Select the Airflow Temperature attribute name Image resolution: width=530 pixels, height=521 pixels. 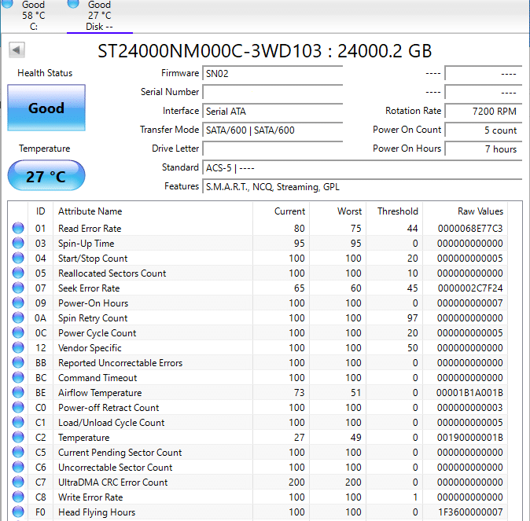coord(100,393)
